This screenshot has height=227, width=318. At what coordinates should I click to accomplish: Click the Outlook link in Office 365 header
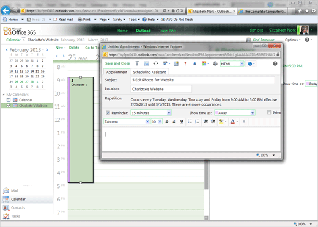(x=143, y=31)
